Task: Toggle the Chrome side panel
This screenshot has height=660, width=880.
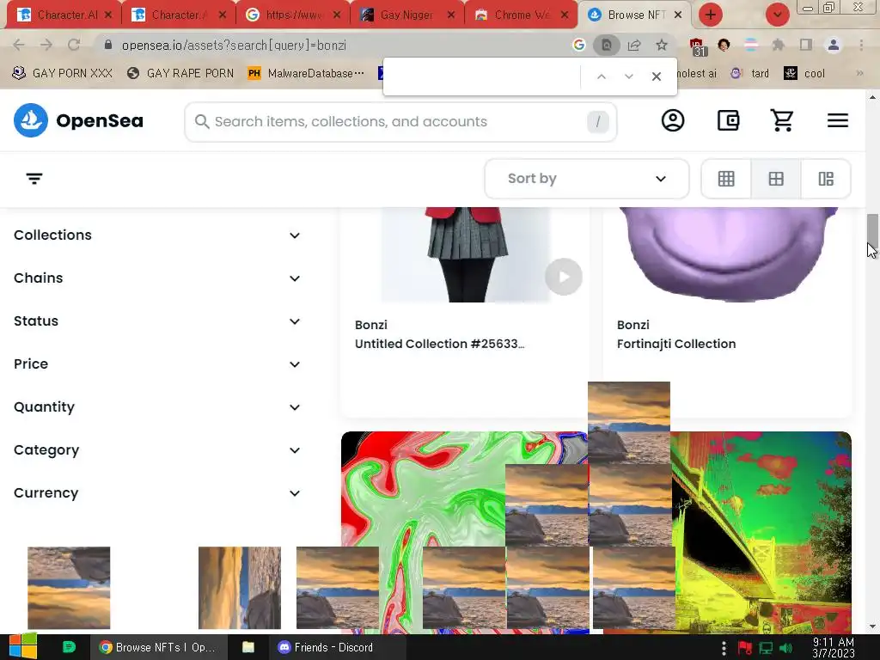Action: [806, 45]
